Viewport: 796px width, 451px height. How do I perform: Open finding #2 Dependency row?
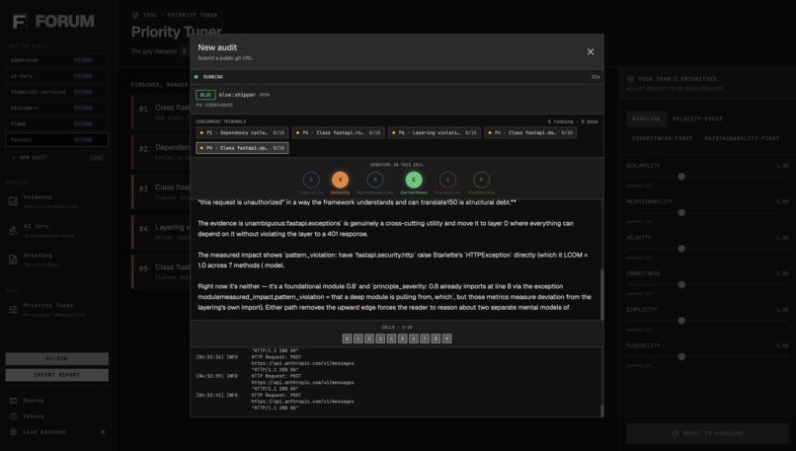pos(161,152)
